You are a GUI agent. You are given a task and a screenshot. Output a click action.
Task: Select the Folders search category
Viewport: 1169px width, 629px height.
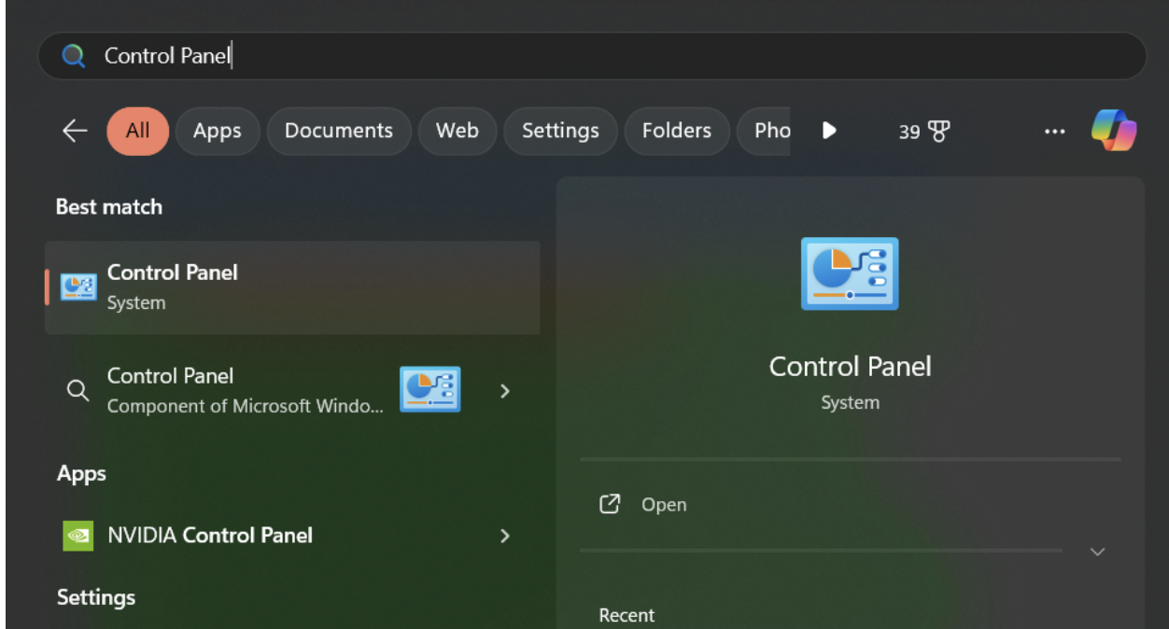click(677, 131)
